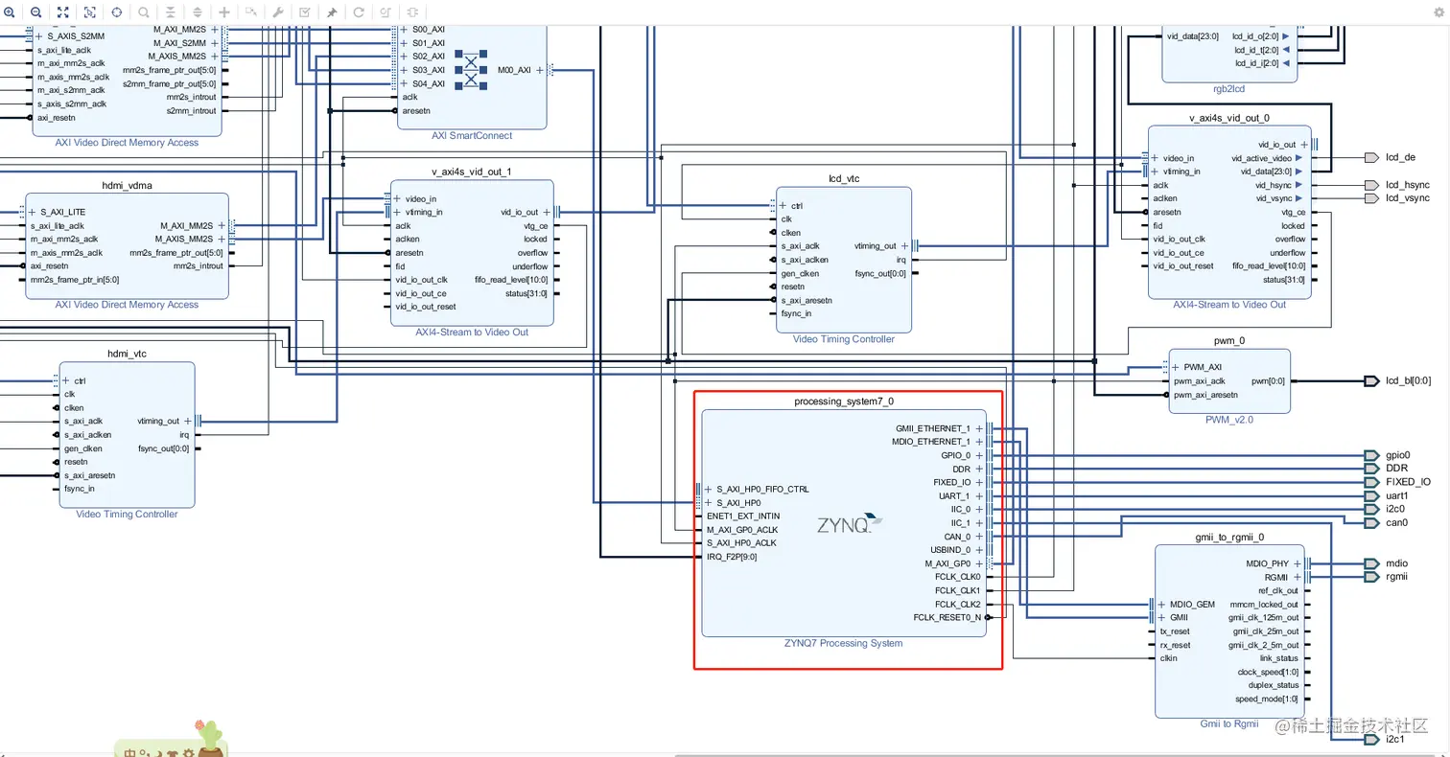Expand MDIO_GEM interface on gmii_to_rgmii_0
This screenshot has height=757, width=1450.
(1162, 605)
